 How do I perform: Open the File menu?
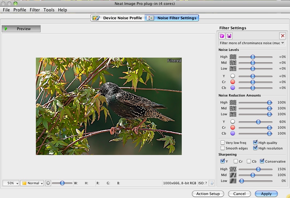6,10
